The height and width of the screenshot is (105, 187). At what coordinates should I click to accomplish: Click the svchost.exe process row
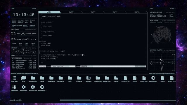tap(24, 62)
